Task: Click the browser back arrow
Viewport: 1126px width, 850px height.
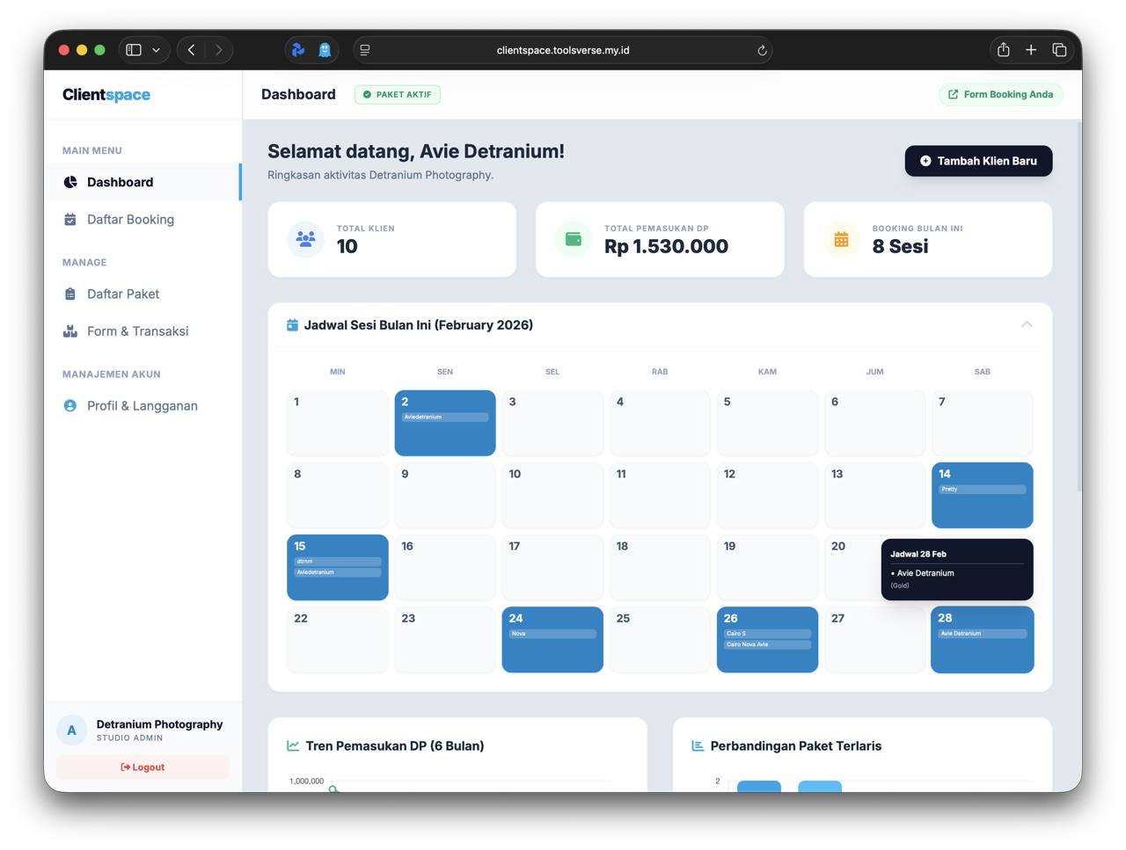Action: click(192, 50)
